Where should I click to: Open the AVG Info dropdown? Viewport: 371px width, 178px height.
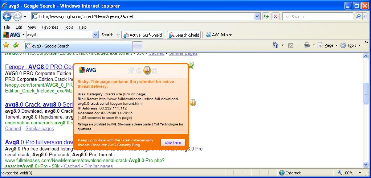pyautogui.click(x=219, y=35)
